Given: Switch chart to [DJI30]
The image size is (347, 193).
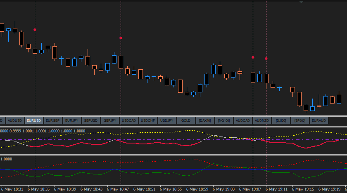Looking at the screenshot, I should coord(281,120).
